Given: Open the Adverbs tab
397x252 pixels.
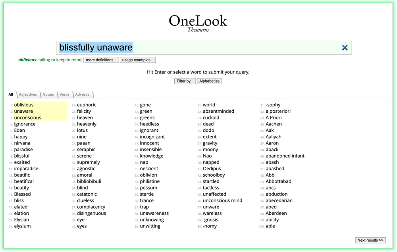Looking at the screenshot, I should (x=82, y=94).
